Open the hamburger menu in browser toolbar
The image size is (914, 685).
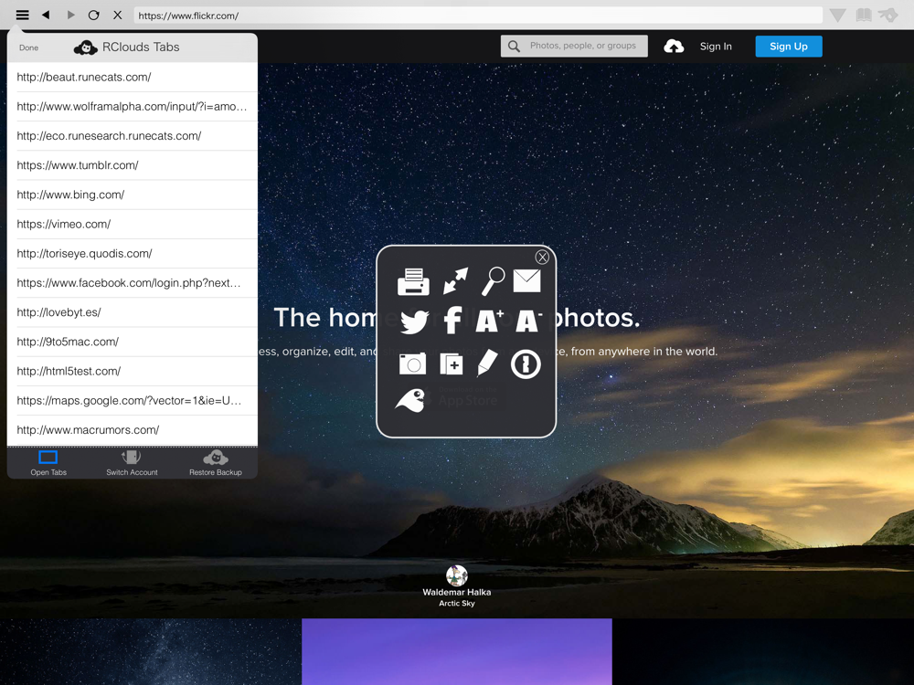[x=22, y=16]
